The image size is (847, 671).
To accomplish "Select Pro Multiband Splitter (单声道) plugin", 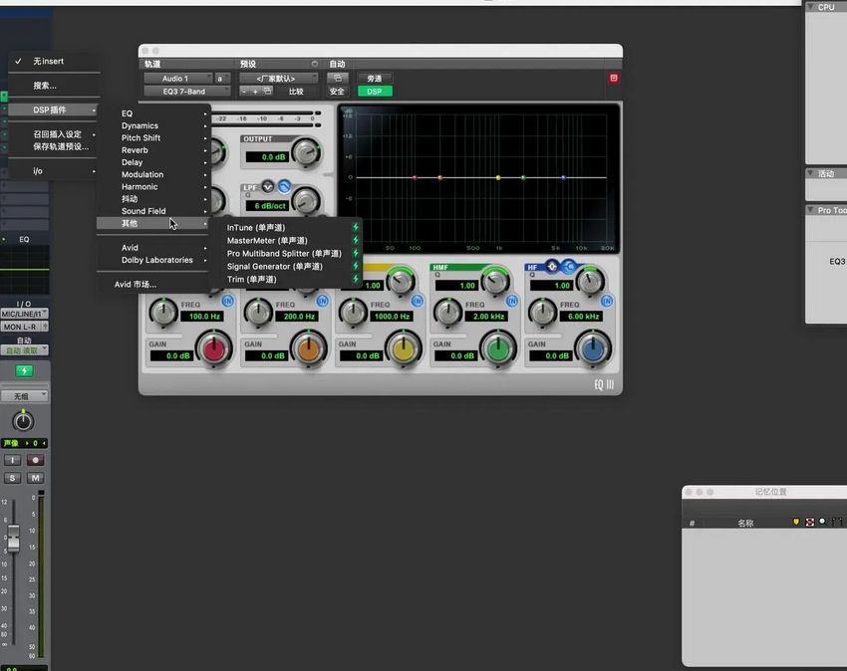I will click(x=286, y=253).
